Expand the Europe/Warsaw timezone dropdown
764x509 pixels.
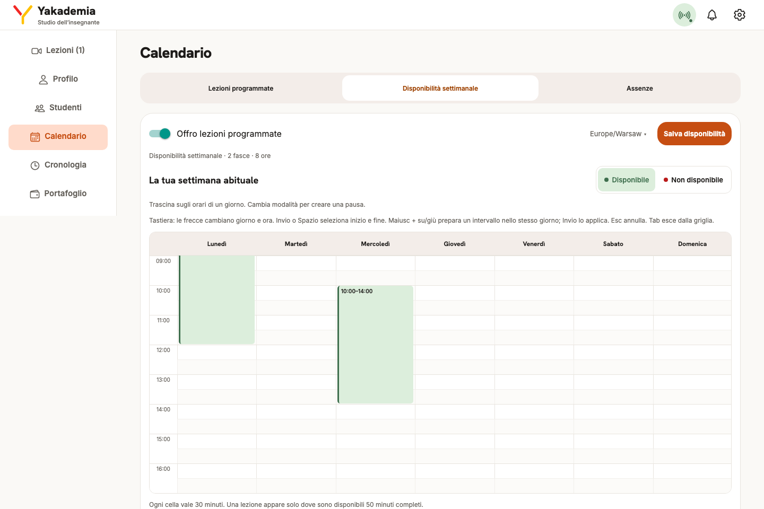point(618,134)
